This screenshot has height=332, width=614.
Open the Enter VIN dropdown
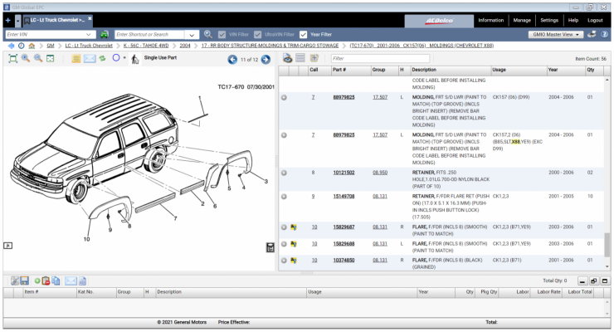[x=89, y=35]
